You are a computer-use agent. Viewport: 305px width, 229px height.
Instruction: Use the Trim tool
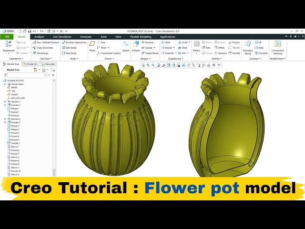[x=206, y=48]
